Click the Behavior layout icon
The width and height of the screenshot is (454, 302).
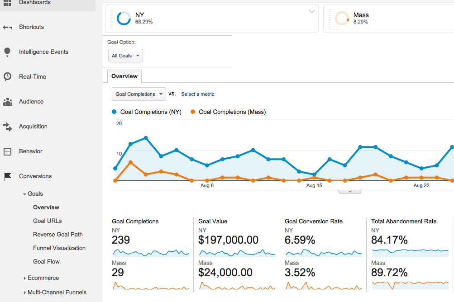7,151
